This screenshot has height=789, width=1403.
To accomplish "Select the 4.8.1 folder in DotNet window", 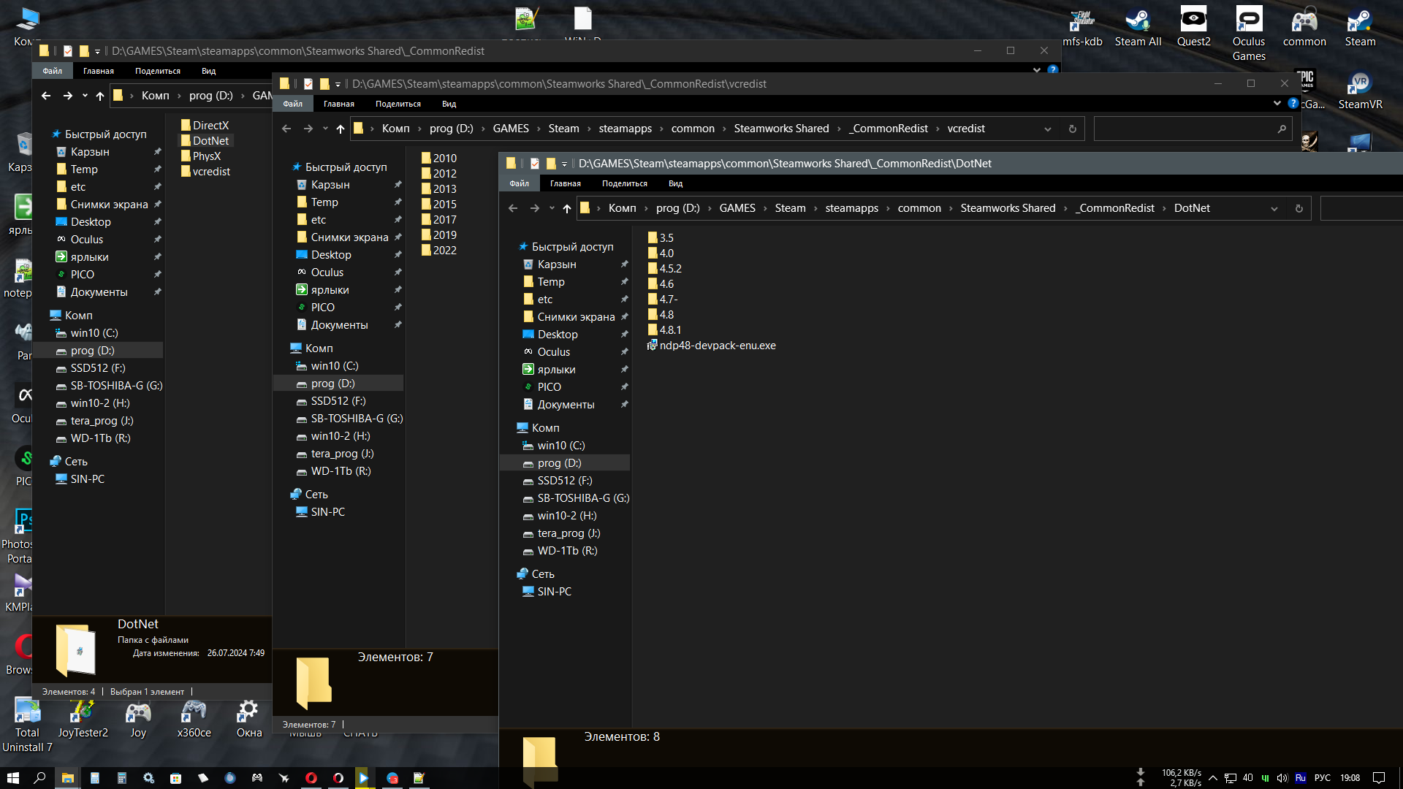I will point(664,330).
